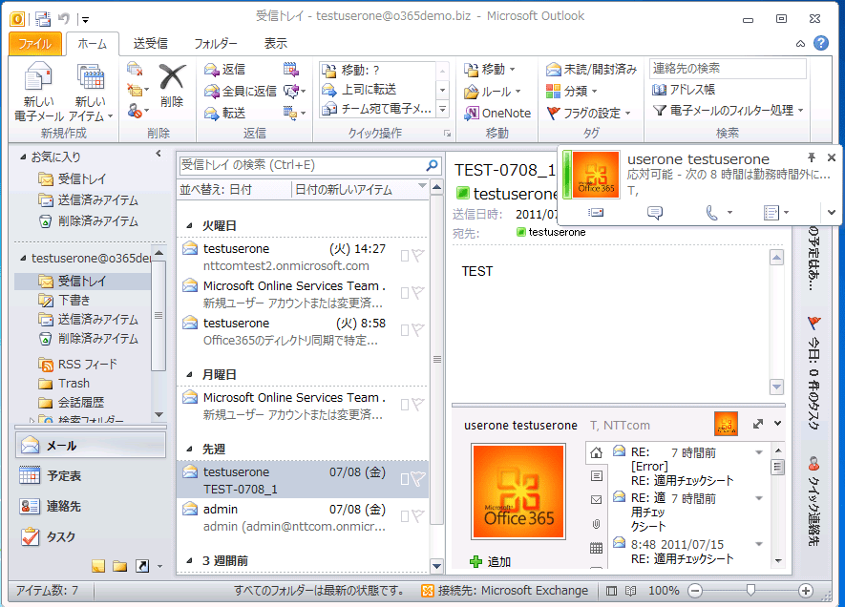Open the folder list icon in the navigation footer
The image size is (845, 607).
coord(119,566)
